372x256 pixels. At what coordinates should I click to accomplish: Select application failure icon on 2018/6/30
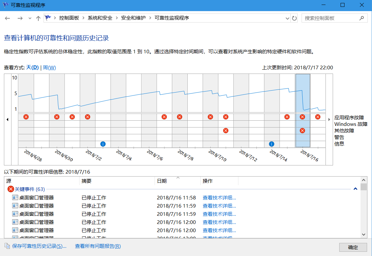click(x=57, y=117)
